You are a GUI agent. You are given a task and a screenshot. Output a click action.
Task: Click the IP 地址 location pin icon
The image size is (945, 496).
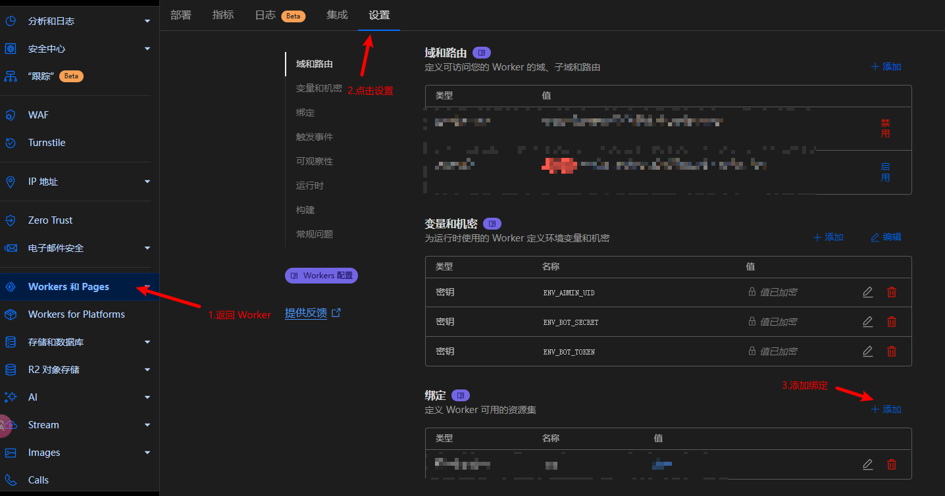(x=11, y=182)
